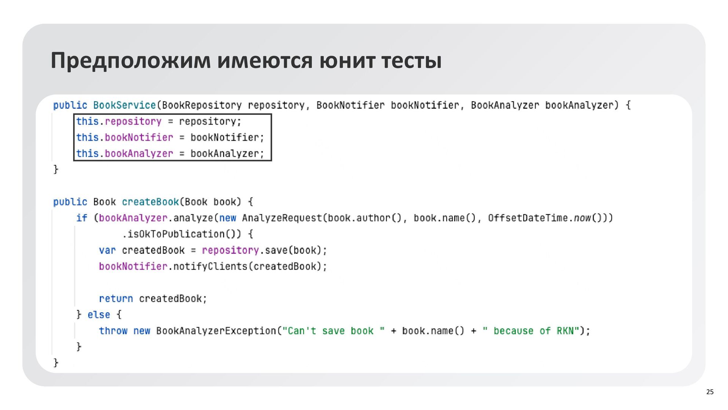
Task: Click 'this.bookAnalyzer = bookAnalyzer;' line
Action: coord(170,153)
